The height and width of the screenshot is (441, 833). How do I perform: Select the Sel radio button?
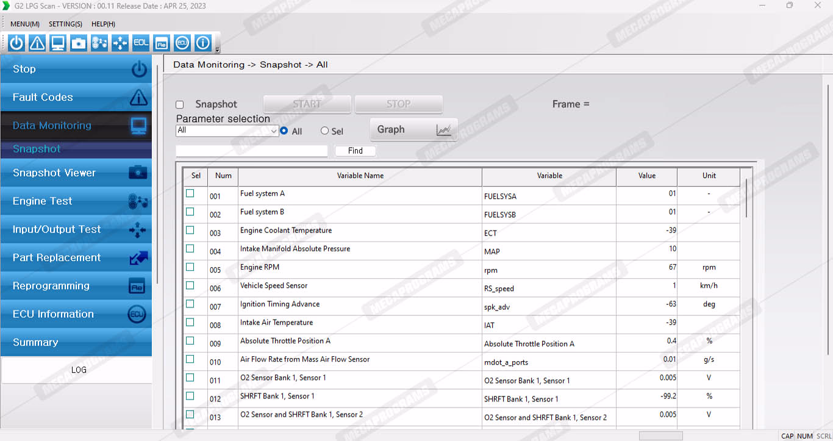[x=324, y=131]
